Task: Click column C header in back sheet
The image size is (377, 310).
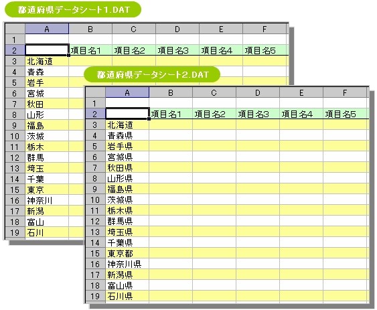Action: [x=134, y=29]
